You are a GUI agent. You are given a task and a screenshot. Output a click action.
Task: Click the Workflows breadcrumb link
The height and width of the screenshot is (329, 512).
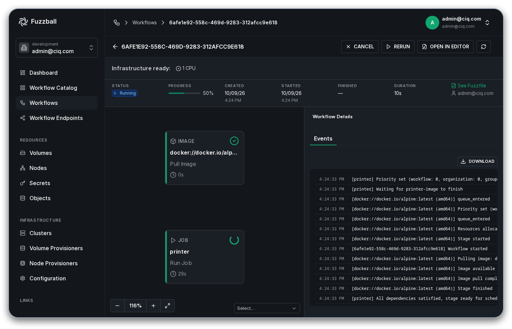click(x=144, y=23)
